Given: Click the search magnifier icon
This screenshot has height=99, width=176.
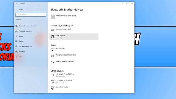Looking at the screenshot, I should [x=45, y=15].
